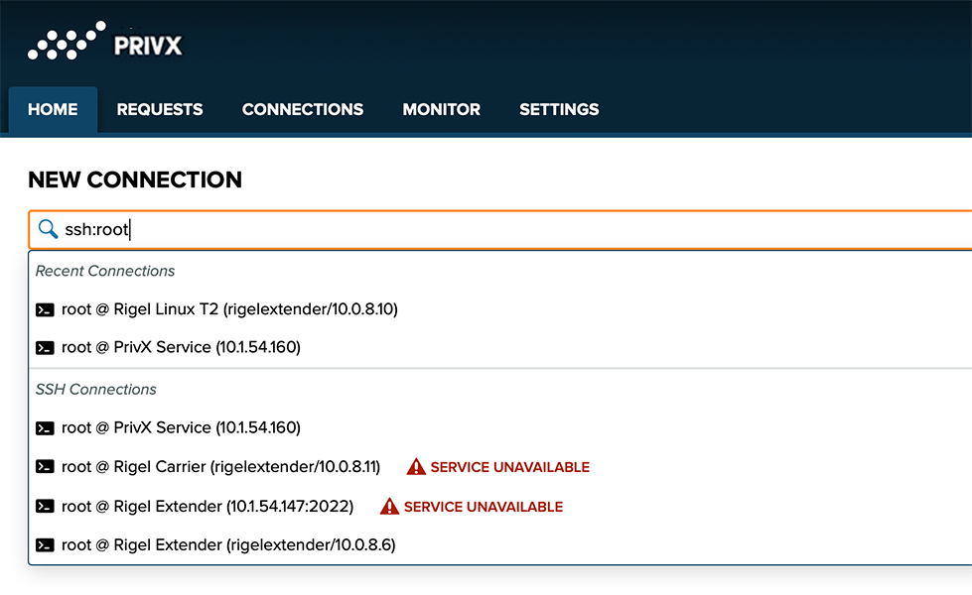Go to the Connections tab
The width and height of the screenshot is (972, 595).
[303, 110]
